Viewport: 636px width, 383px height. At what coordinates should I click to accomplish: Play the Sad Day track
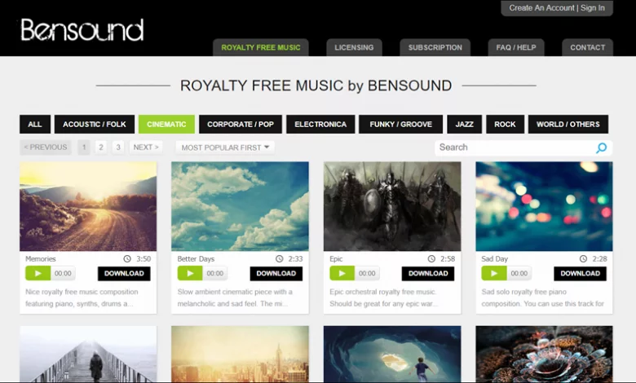point(493,274)
